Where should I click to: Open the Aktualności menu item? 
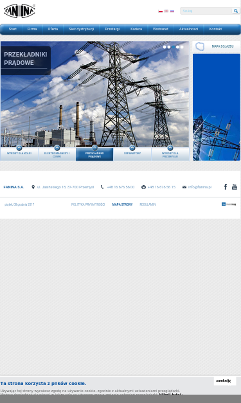coord(188,29)
